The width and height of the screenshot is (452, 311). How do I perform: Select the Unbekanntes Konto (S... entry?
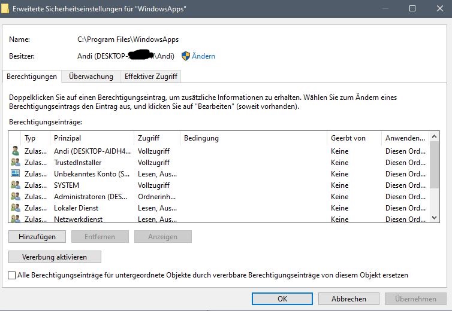pos(92,174)
